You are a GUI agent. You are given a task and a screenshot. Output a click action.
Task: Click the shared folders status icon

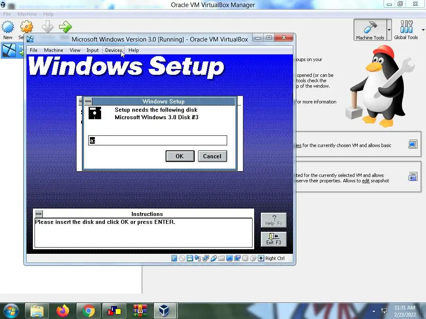click(x=221, y=258)
